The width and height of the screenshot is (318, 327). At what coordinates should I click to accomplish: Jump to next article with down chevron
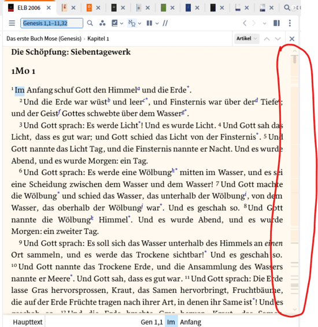click(x=278, y=39)
